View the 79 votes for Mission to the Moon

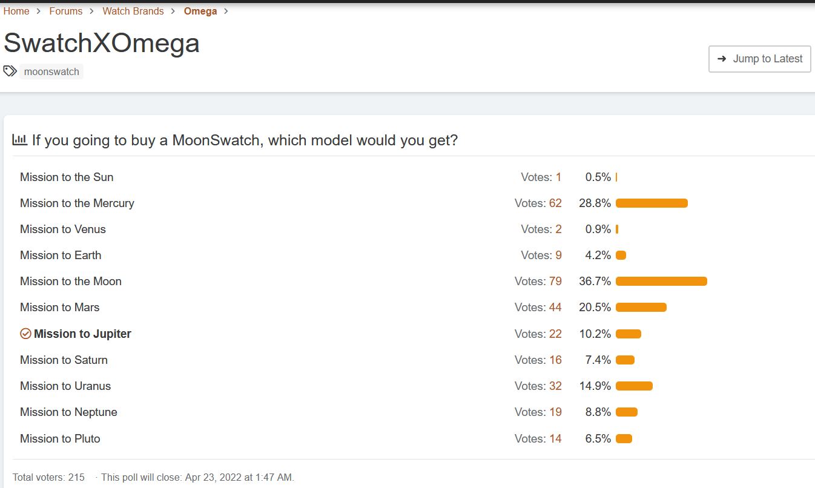tap(555, 281)
